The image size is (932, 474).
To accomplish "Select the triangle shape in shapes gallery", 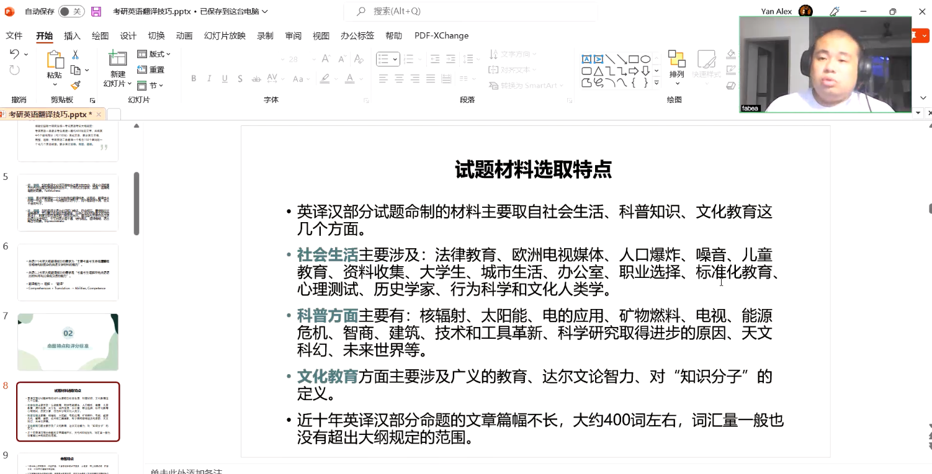I will pyautogui.click(x=599, y=71).
